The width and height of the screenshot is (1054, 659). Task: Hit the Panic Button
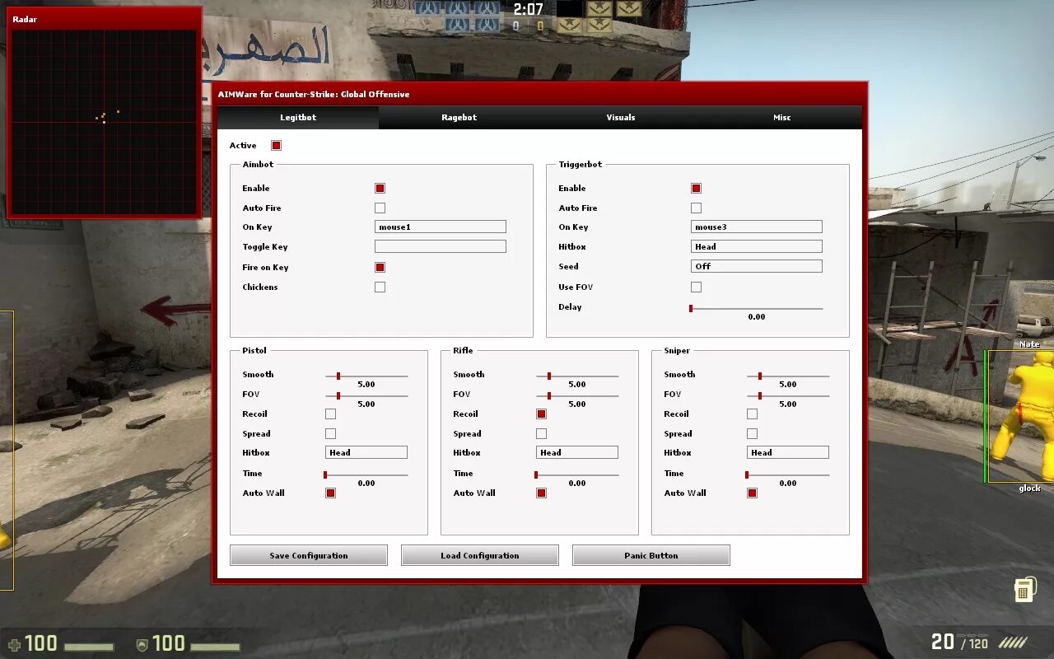tap(651, 555)
